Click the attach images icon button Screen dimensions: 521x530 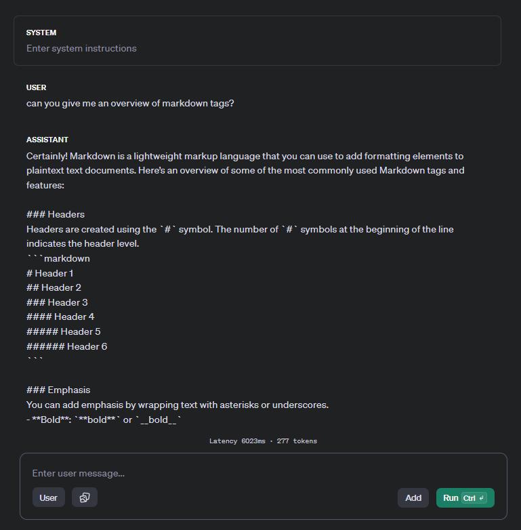(x=85, y=497)
